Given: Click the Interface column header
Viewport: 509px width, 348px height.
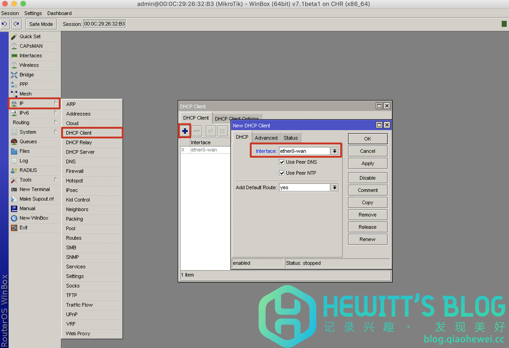Looking at the screenshot, I should [x=210, y=143].
